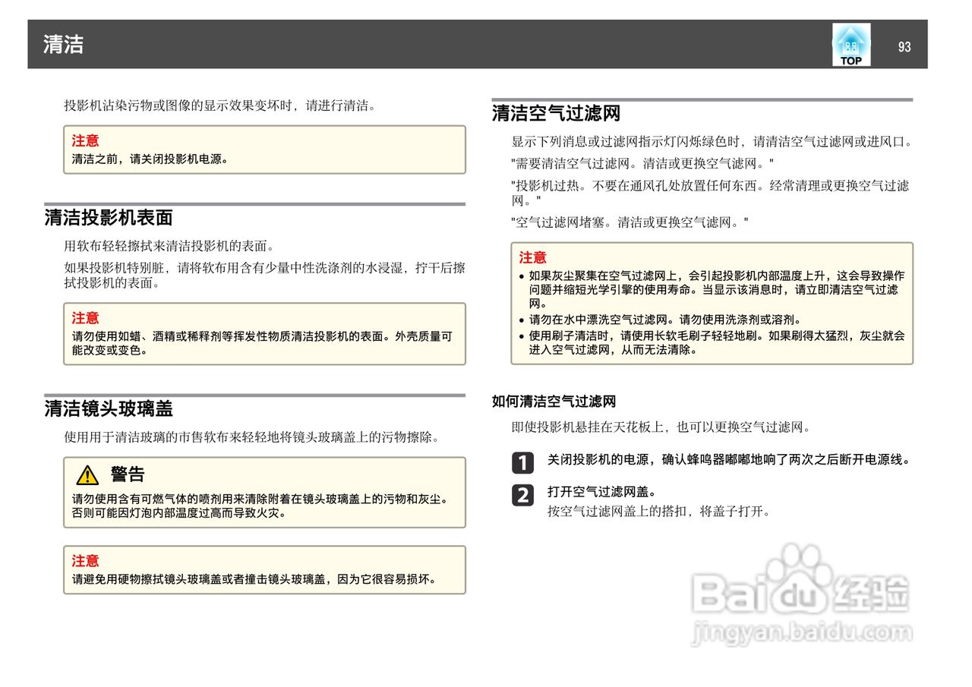Click the line 请避免用硬物擦拭镜头玻璃盖
972x687 pixels.
pyautogui.click(x=255, y=579)
